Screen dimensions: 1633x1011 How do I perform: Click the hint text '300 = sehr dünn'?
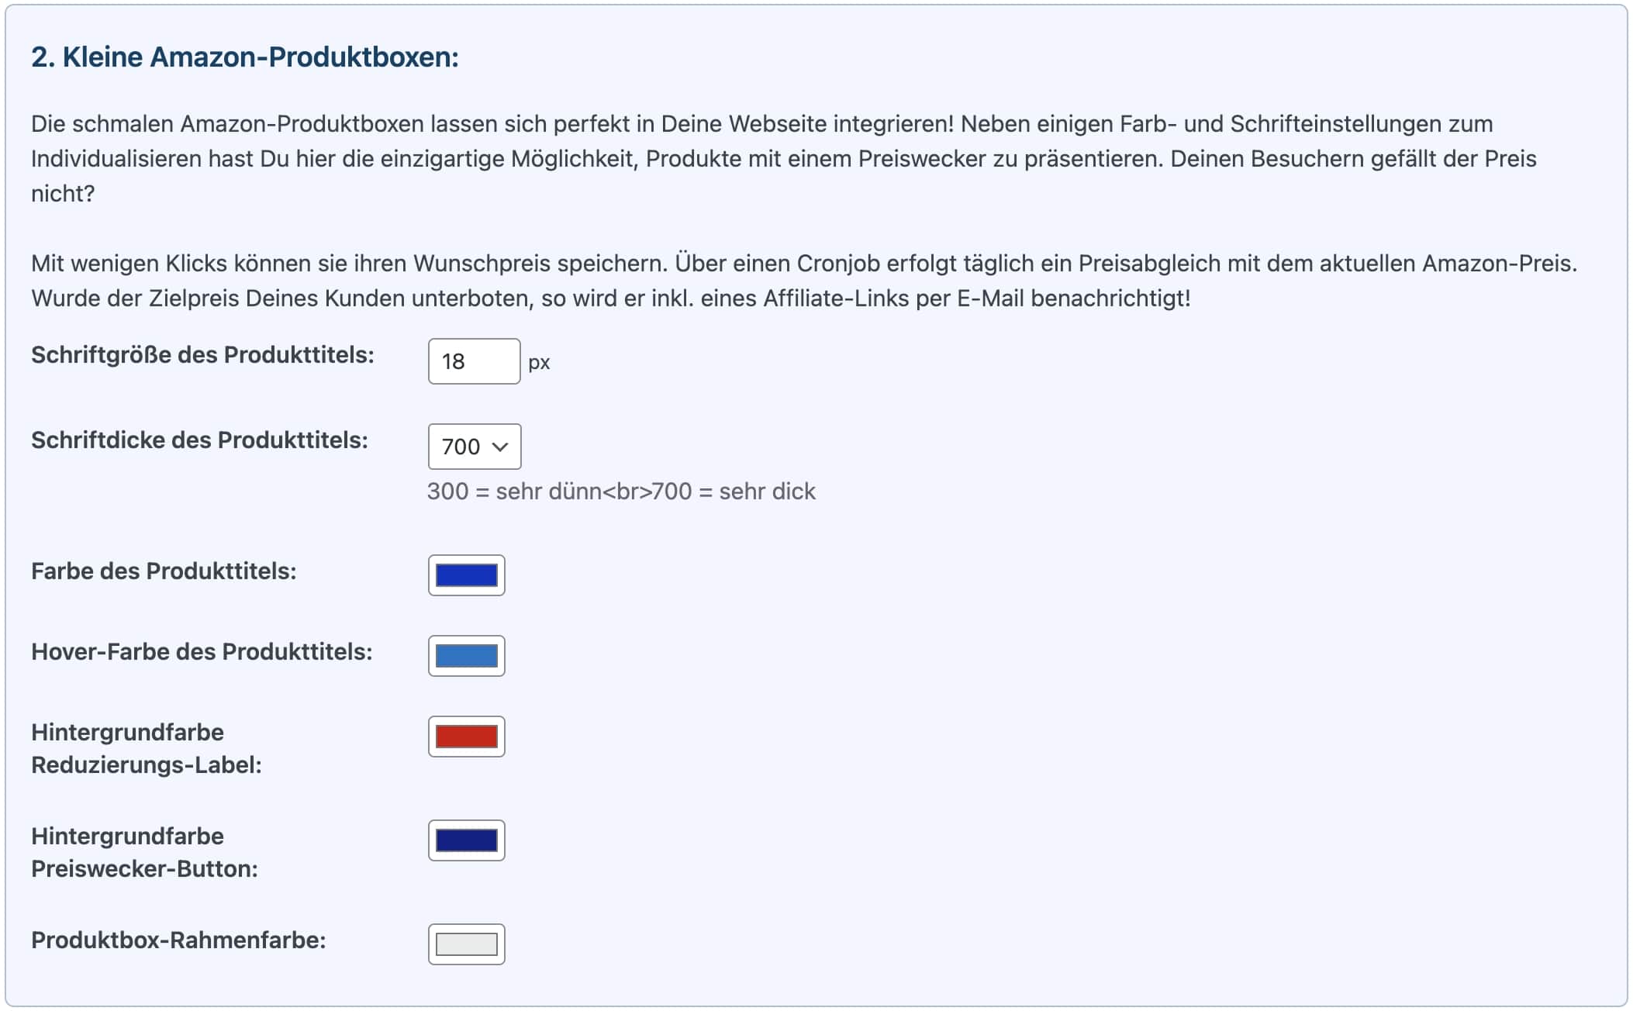click(x=515, y=492)
